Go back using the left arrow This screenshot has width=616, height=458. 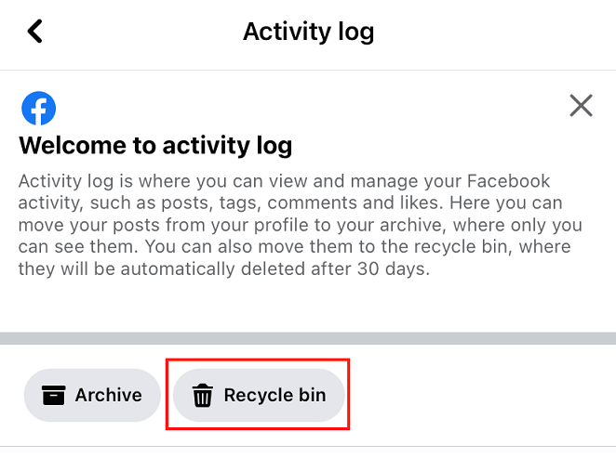point(34,31)
